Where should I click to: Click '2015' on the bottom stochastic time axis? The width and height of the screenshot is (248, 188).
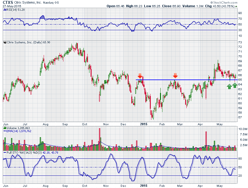coord(144,186)
